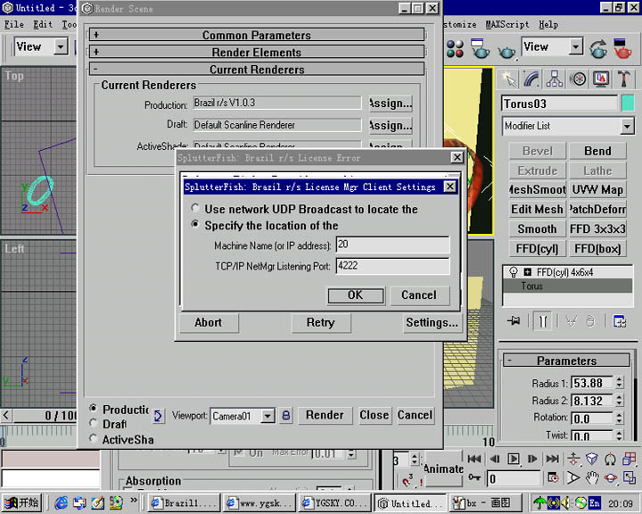
Task: Step to Next Frame
Action: coord(532,459)
